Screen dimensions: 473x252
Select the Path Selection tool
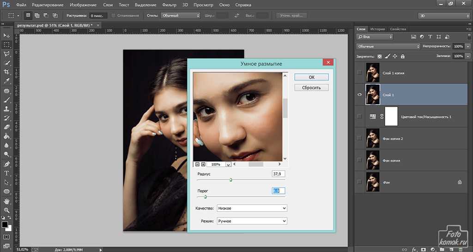point(6,182)
